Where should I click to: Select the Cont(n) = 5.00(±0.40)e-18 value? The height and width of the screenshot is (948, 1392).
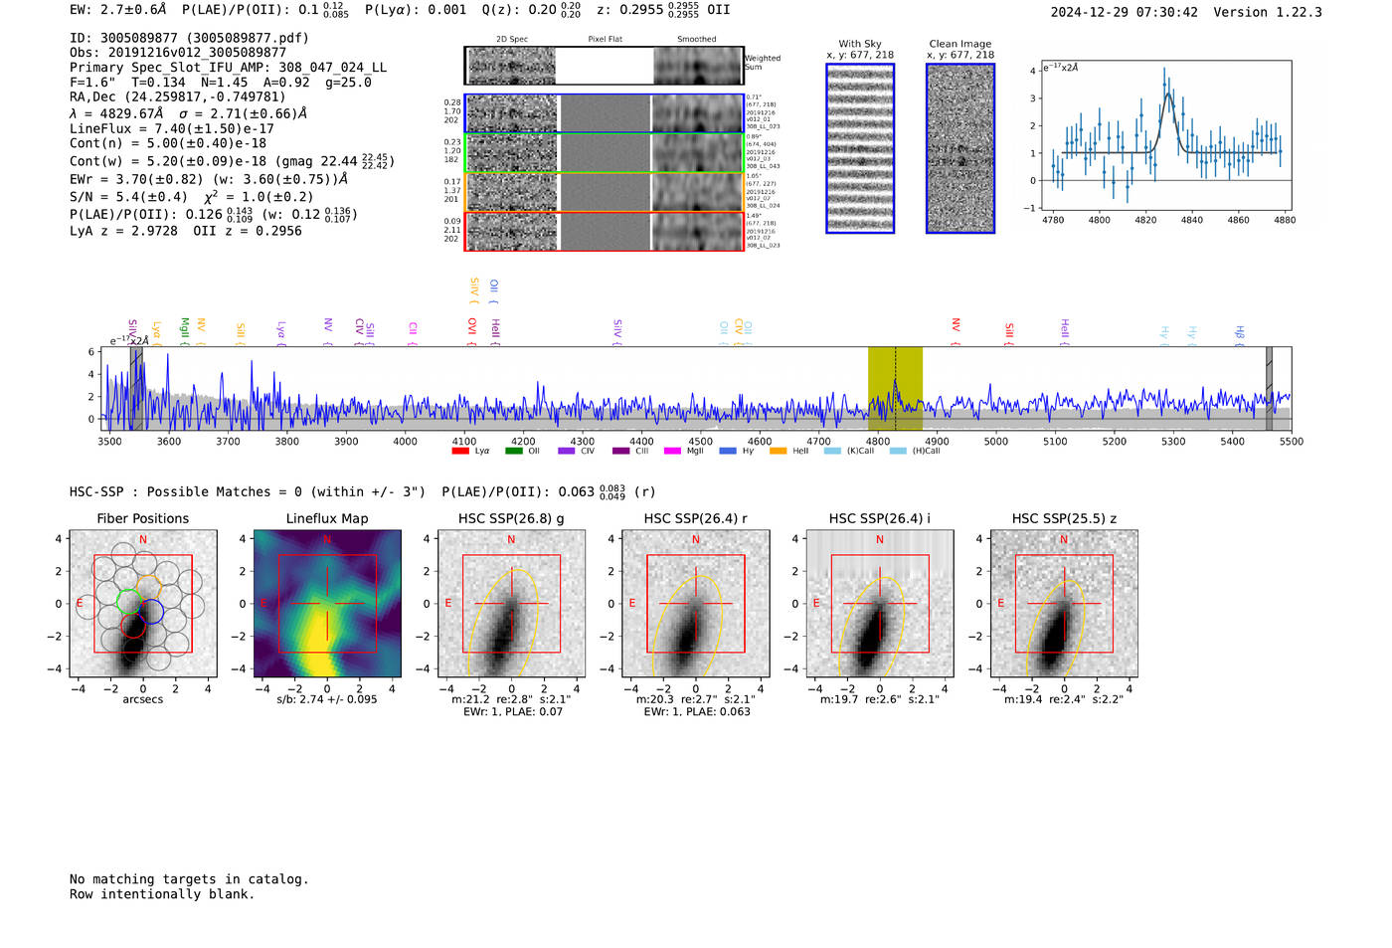pyautogui.click(x=168, y=143)
